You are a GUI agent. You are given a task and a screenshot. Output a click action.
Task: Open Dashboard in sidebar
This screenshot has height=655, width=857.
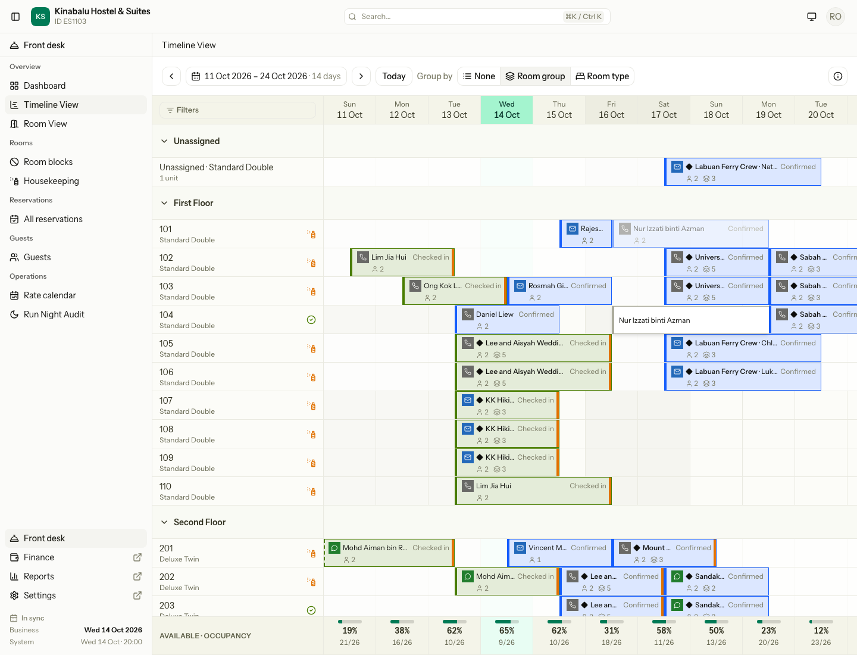(76, 86)
